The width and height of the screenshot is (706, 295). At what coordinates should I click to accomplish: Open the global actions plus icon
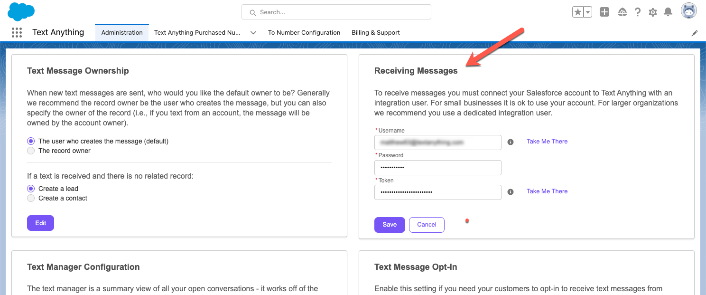(x=604, y=12)
